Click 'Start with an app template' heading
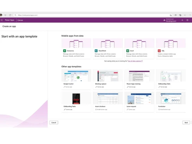The image size is (192, 144). coord(19,36)
